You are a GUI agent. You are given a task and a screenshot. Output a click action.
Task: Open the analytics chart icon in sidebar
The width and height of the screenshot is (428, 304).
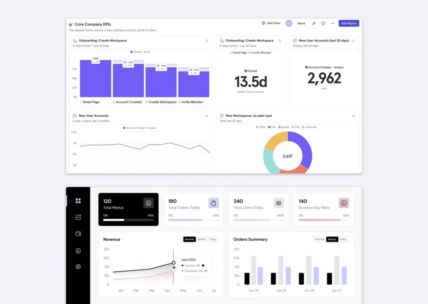point(78,217)
